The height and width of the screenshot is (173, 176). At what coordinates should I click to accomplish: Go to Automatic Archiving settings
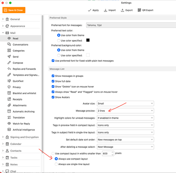[x=24, y=111]
